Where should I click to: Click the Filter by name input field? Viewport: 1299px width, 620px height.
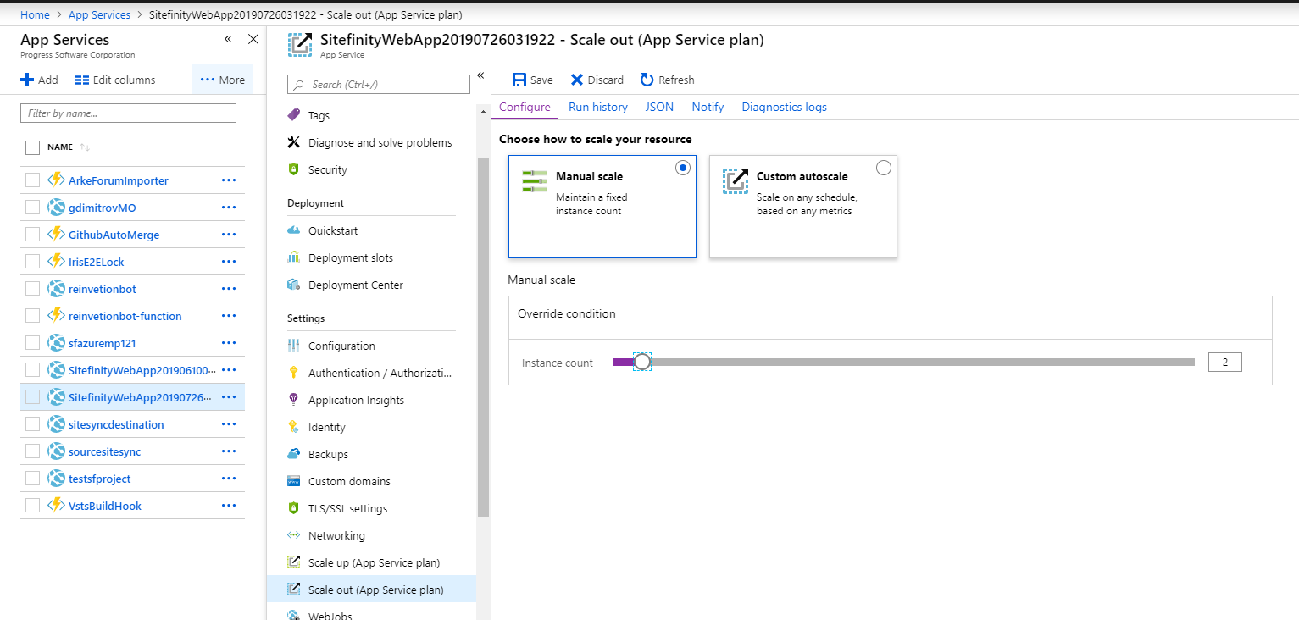128,113
